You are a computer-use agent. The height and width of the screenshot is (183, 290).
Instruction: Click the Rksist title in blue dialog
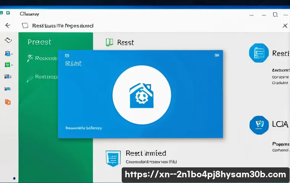coord(73,64)
